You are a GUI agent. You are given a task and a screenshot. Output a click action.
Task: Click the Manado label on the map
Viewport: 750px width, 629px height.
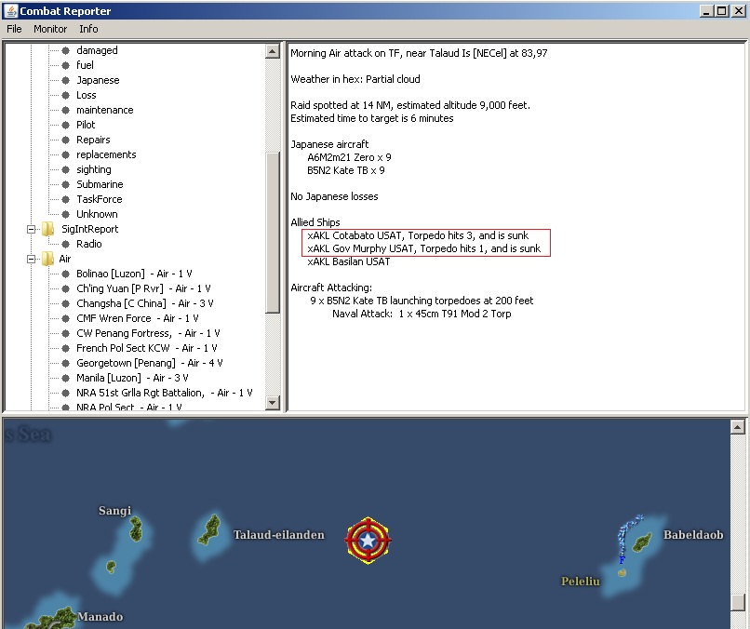[100, 617]
